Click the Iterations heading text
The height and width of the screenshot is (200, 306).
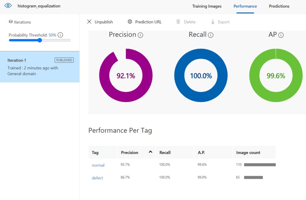[x=22, y=22]
